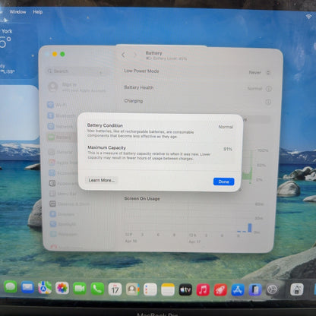Click the Wi-Fi status icon in menu bar

click(308, 17)
